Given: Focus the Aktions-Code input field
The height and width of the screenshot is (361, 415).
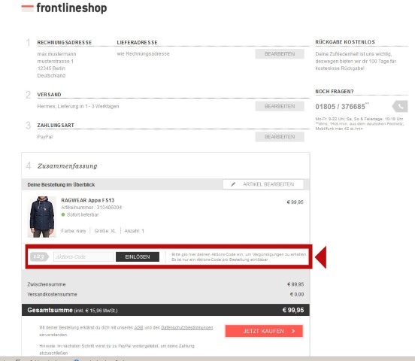Looking at the screenshot, I should [83, 256].
